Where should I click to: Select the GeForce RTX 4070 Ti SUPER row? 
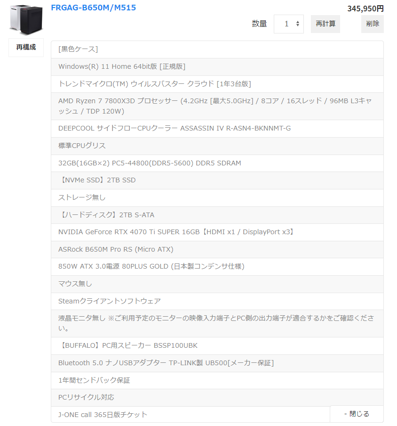pyautogui.click(x=217, y=232)
